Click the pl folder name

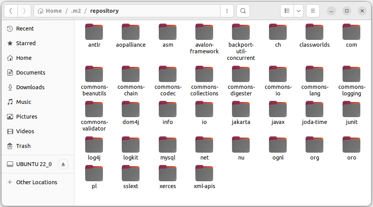(94, 186)
